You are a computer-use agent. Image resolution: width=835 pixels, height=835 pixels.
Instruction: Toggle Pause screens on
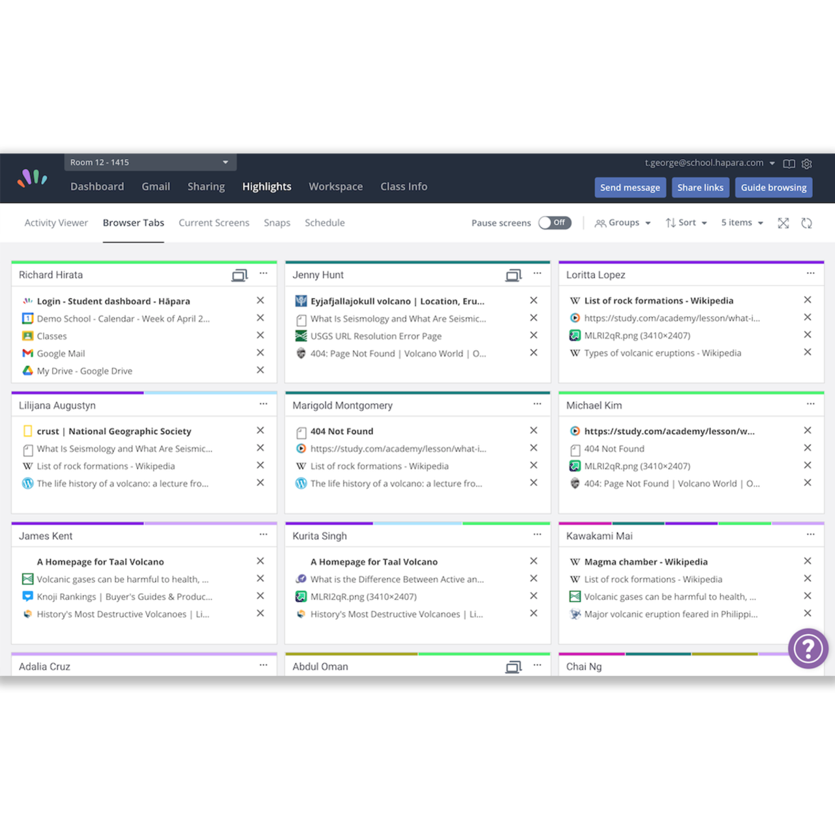tap(554, 222)
